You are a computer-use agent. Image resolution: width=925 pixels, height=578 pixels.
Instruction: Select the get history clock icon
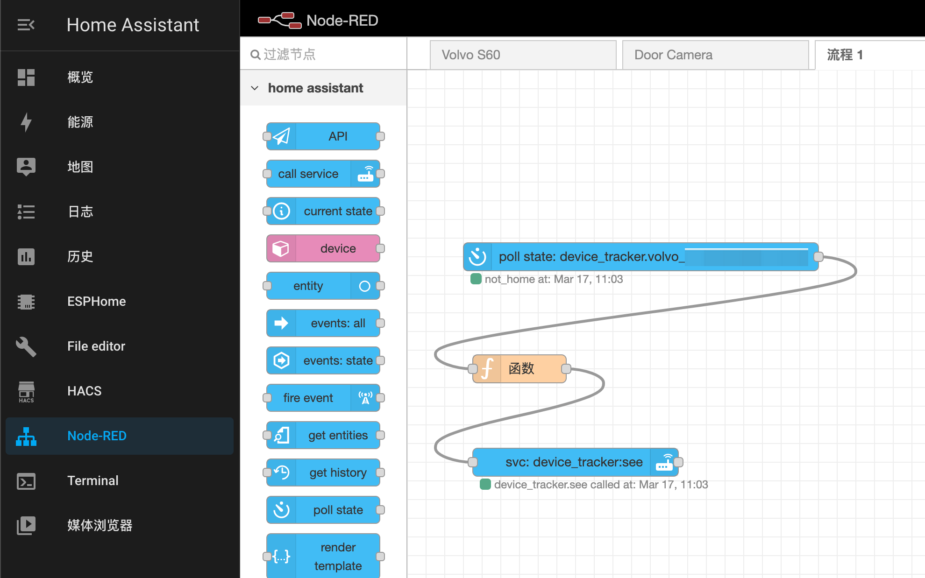click(x=282, y=472)
